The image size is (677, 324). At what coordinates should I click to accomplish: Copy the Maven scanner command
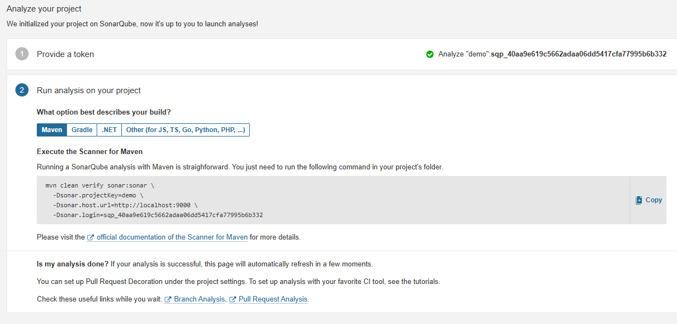click(648, 200)
